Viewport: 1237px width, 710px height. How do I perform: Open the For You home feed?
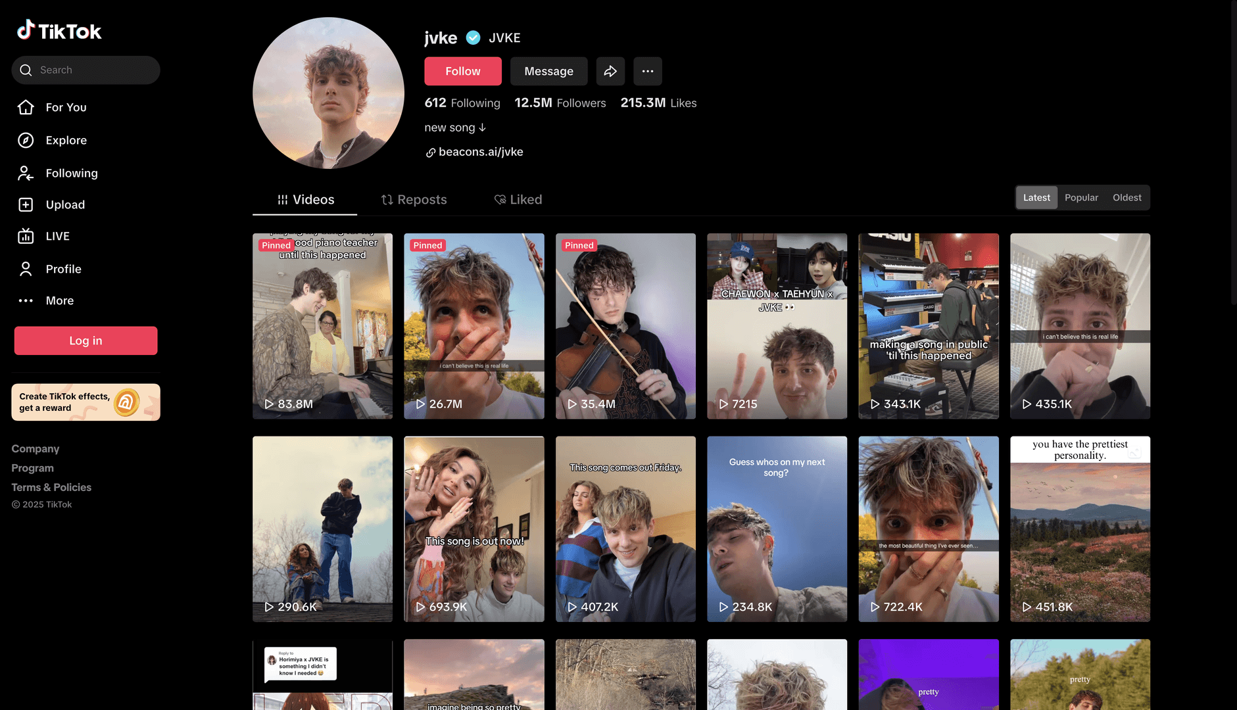coord(65,107)
